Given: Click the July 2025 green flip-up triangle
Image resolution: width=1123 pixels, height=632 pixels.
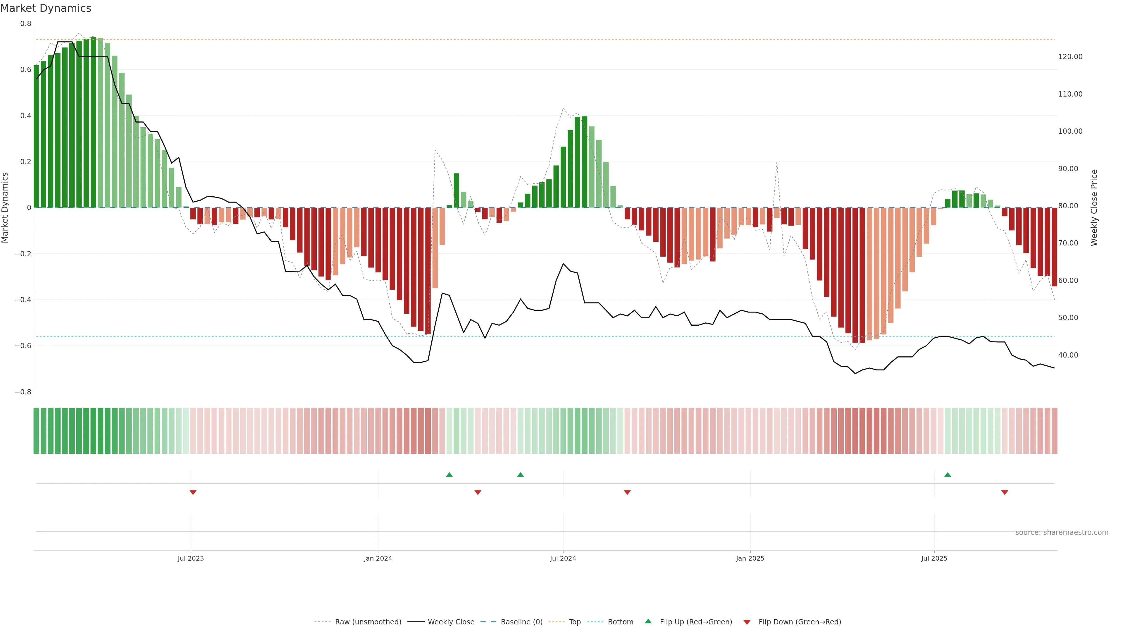Looking at the screenshot, I should coord(947,475).
